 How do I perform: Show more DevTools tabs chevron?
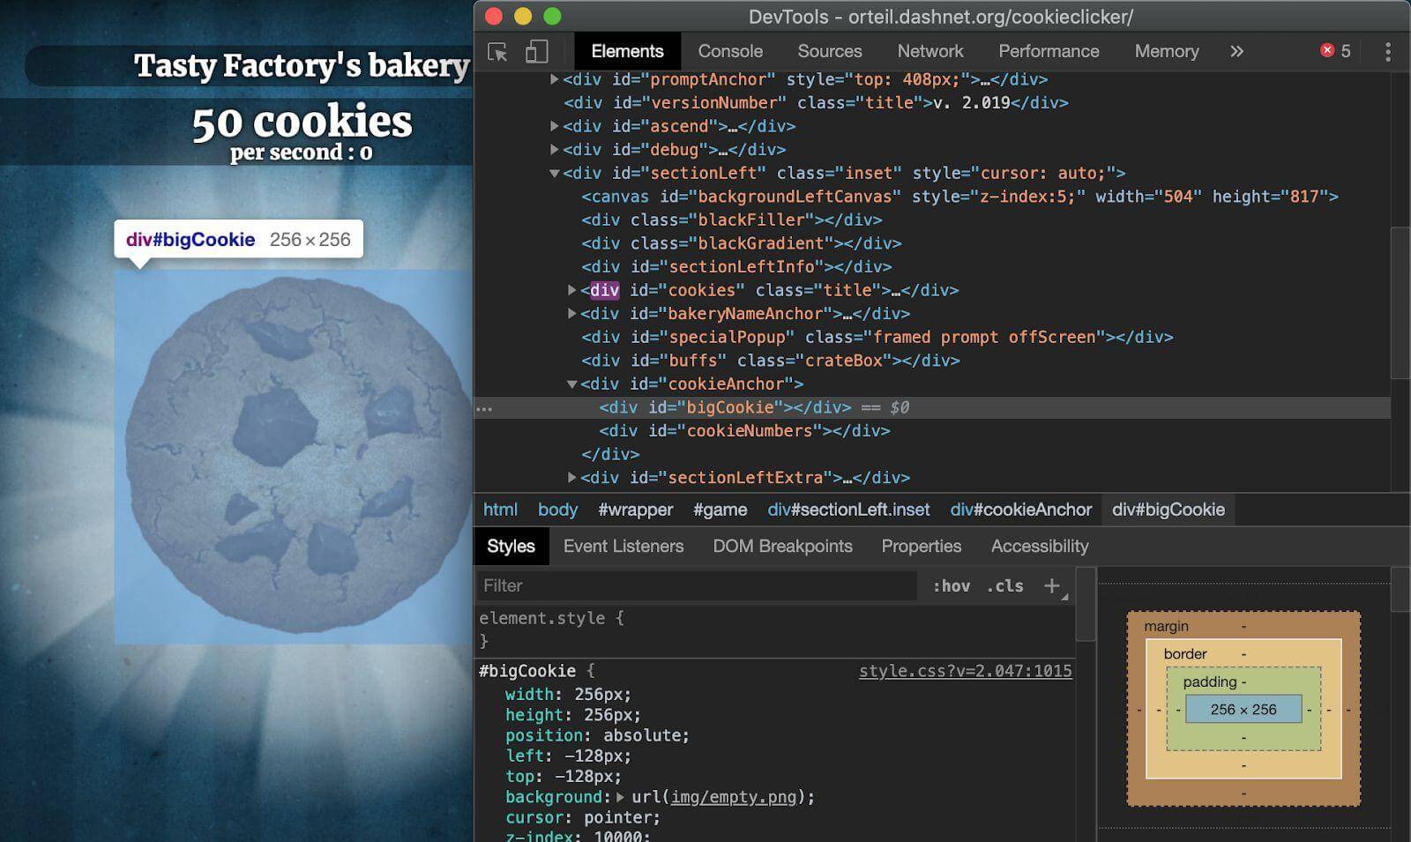click(1236, 51)
